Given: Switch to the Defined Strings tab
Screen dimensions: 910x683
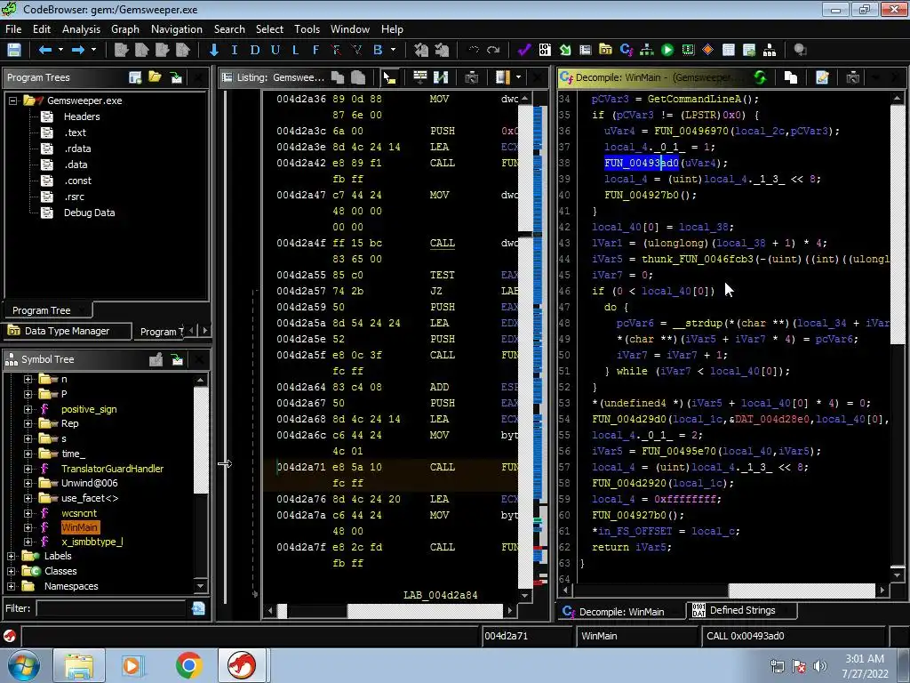Looking at the screenshot, I should pos(742,610).
